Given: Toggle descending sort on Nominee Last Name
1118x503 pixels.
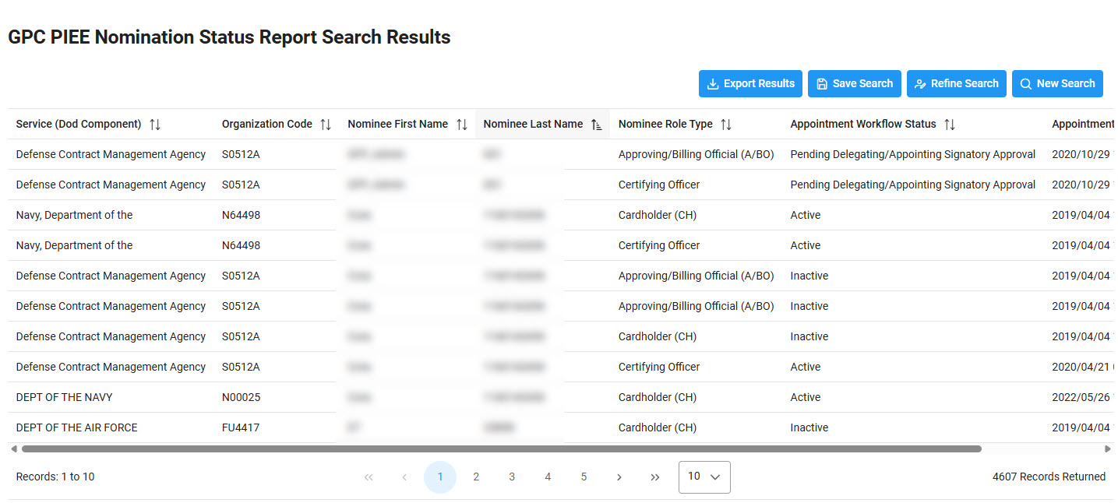Looking at the screenshot, I should [x=597, y=124].
